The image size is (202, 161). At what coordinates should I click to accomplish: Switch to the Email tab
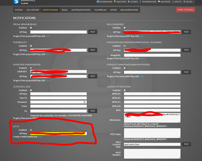(65, 10)
